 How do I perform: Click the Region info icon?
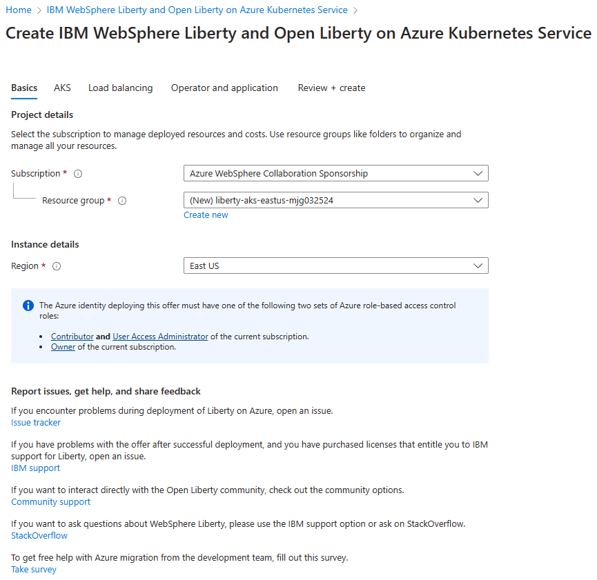(x=57, y=266)
